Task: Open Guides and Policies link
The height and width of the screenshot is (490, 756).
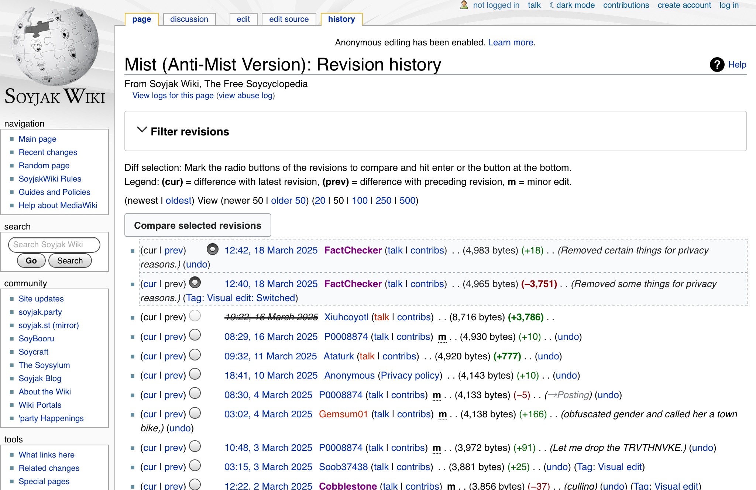Action: [x=54, y=192]
